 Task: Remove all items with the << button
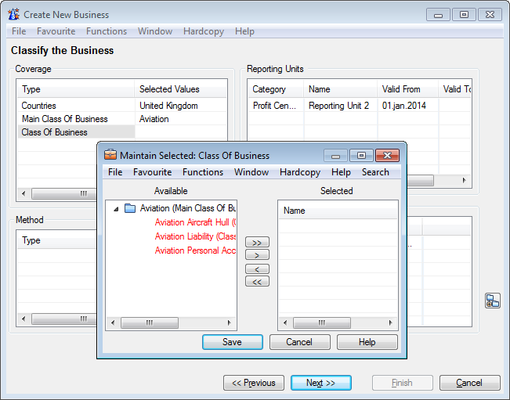point(257,282)
